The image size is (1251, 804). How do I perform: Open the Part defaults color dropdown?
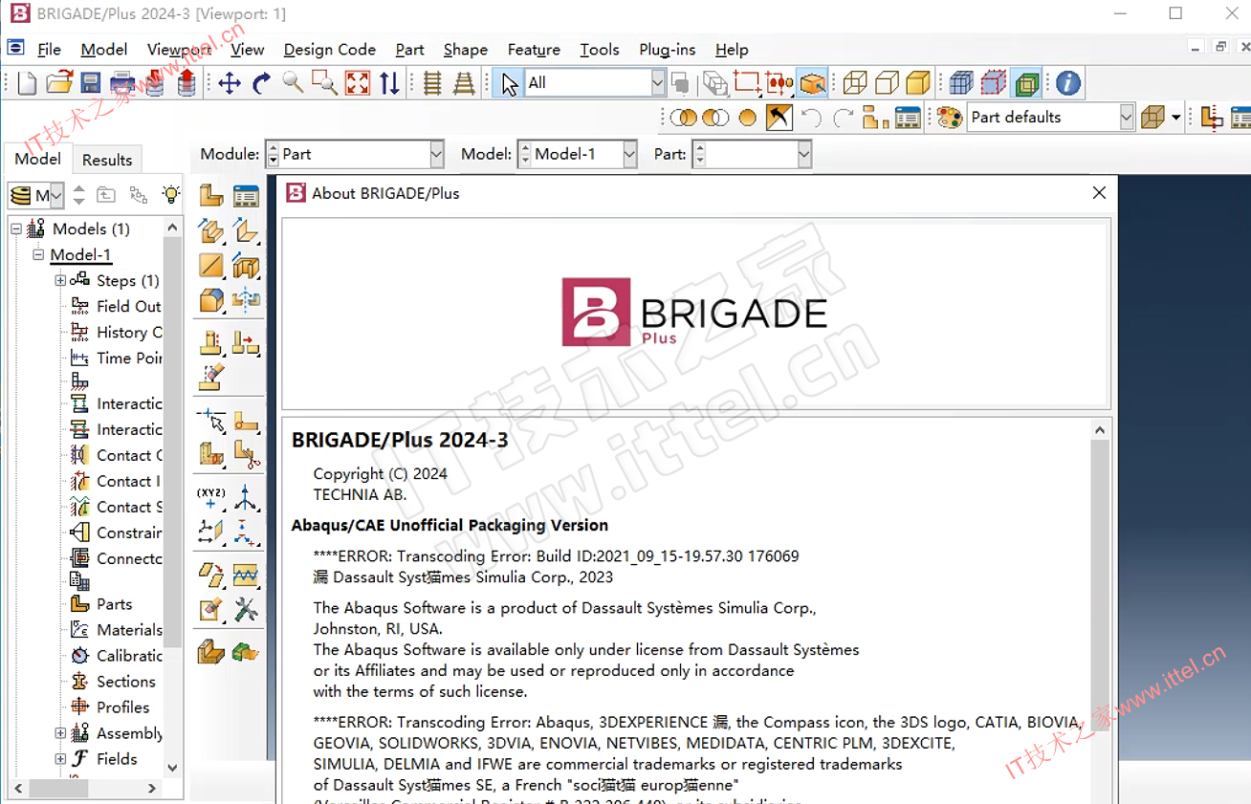click(x=1127, y=118)
